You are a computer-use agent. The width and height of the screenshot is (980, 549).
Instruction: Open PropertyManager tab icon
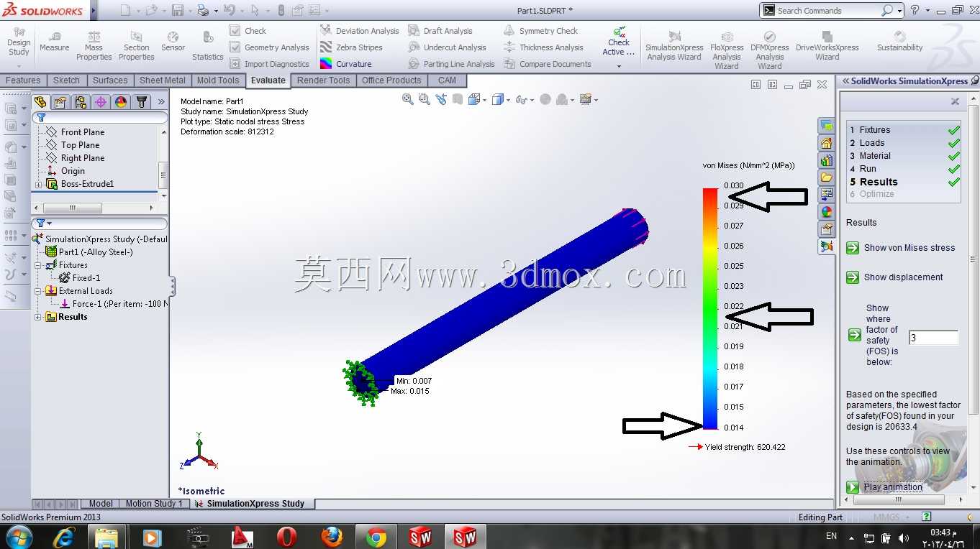[x=60, y=102]
